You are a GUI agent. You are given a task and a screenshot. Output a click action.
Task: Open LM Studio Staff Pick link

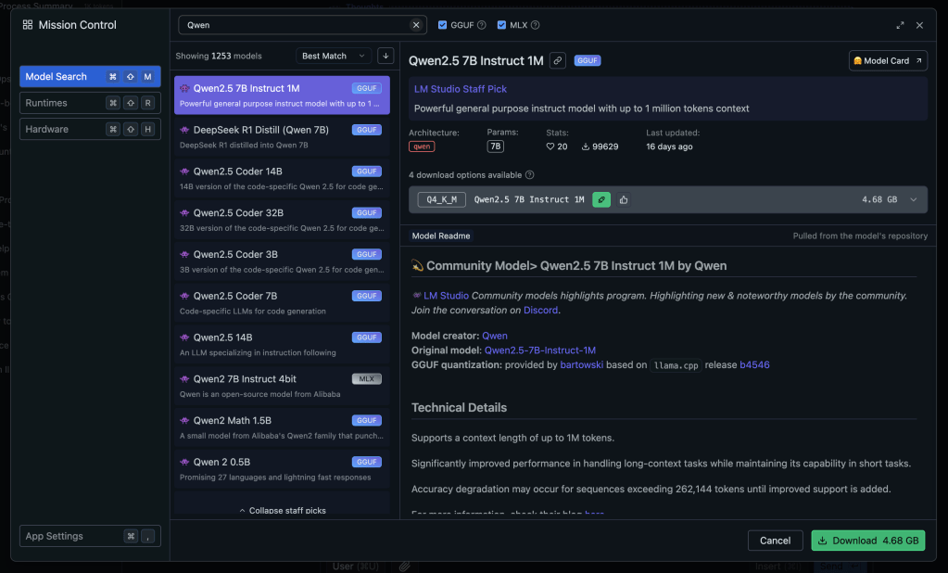point(460,89)
